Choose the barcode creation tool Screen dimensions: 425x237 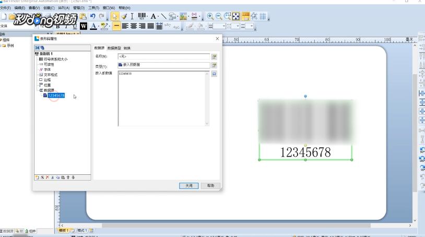coord(141,16)
